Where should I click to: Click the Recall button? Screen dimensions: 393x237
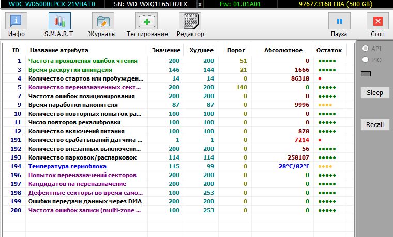(375, 124)
